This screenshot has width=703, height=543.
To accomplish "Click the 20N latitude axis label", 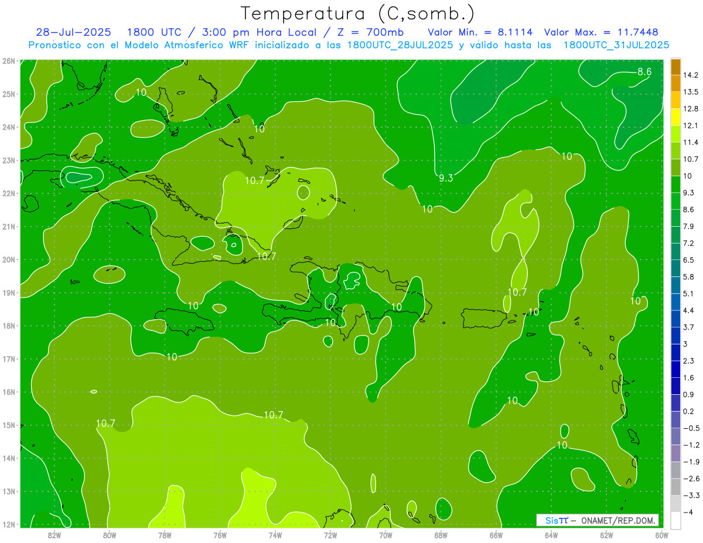I will tap(8, 259).
